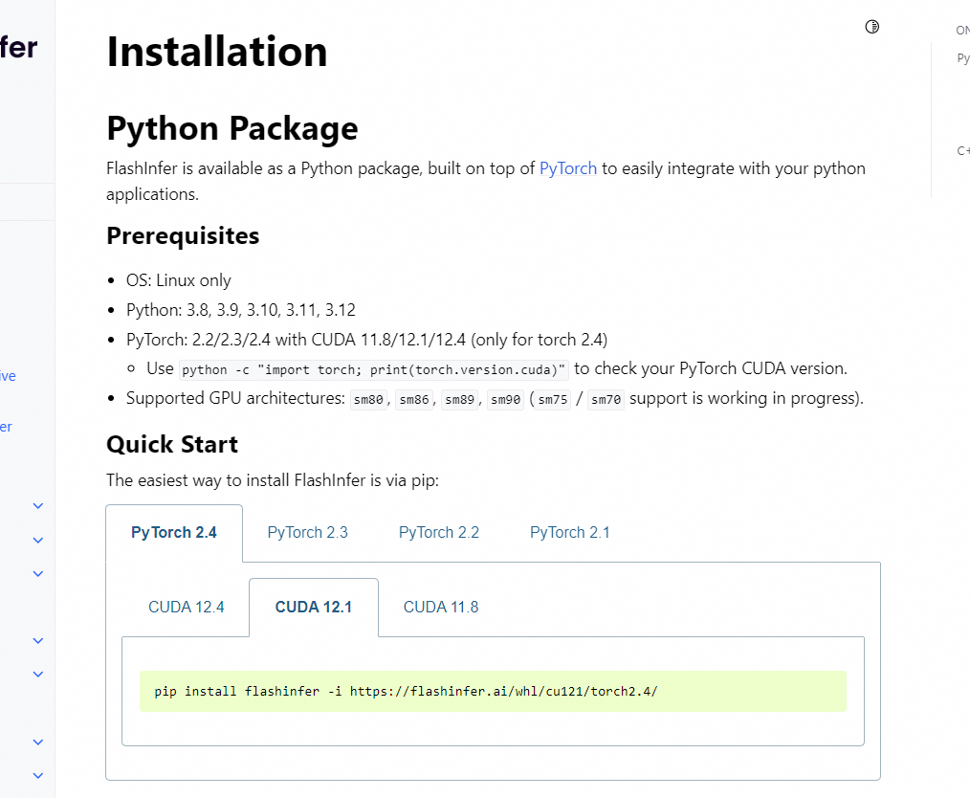Click the active CUDA 12.1 tab
970x798 pixels.
click(314, 607)
